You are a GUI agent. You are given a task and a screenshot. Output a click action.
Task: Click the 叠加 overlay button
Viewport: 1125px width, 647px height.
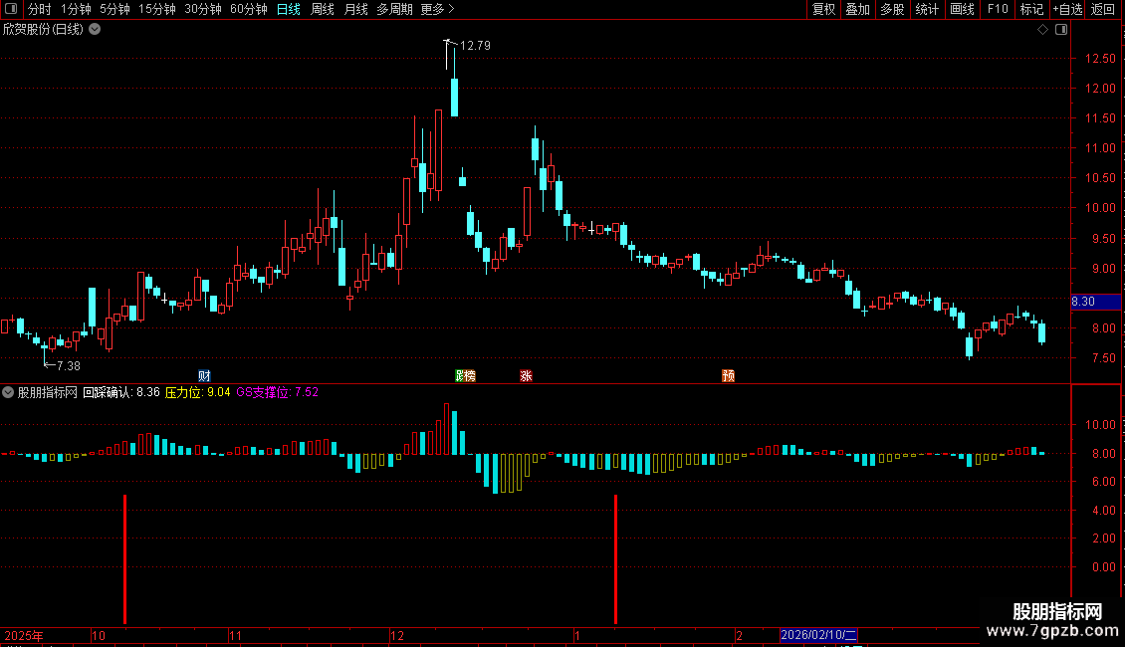pos(858,9)
